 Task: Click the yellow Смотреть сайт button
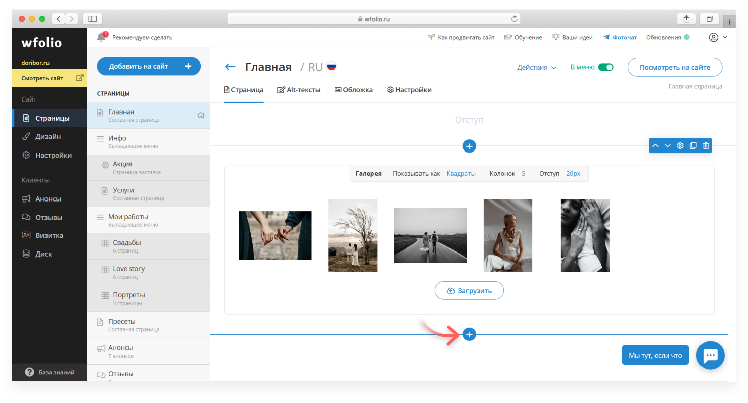pos(50,78)
